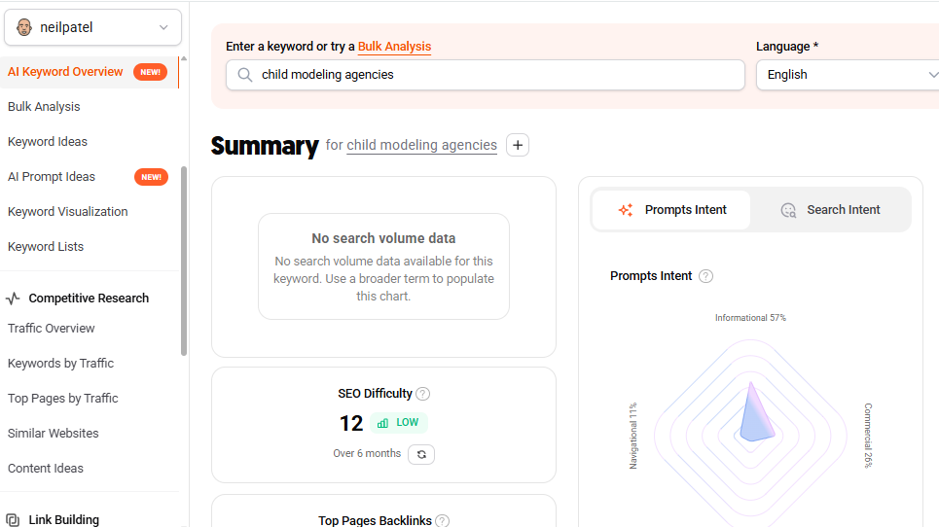Click the sidebar scroll up arrow

tap(184, 58)
